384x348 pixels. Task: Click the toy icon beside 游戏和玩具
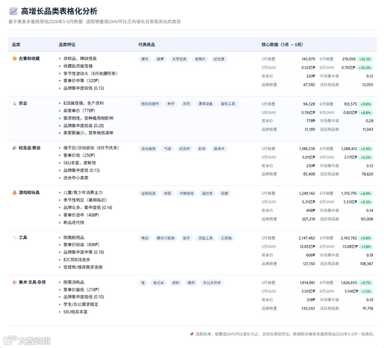[x=15, y=193]
